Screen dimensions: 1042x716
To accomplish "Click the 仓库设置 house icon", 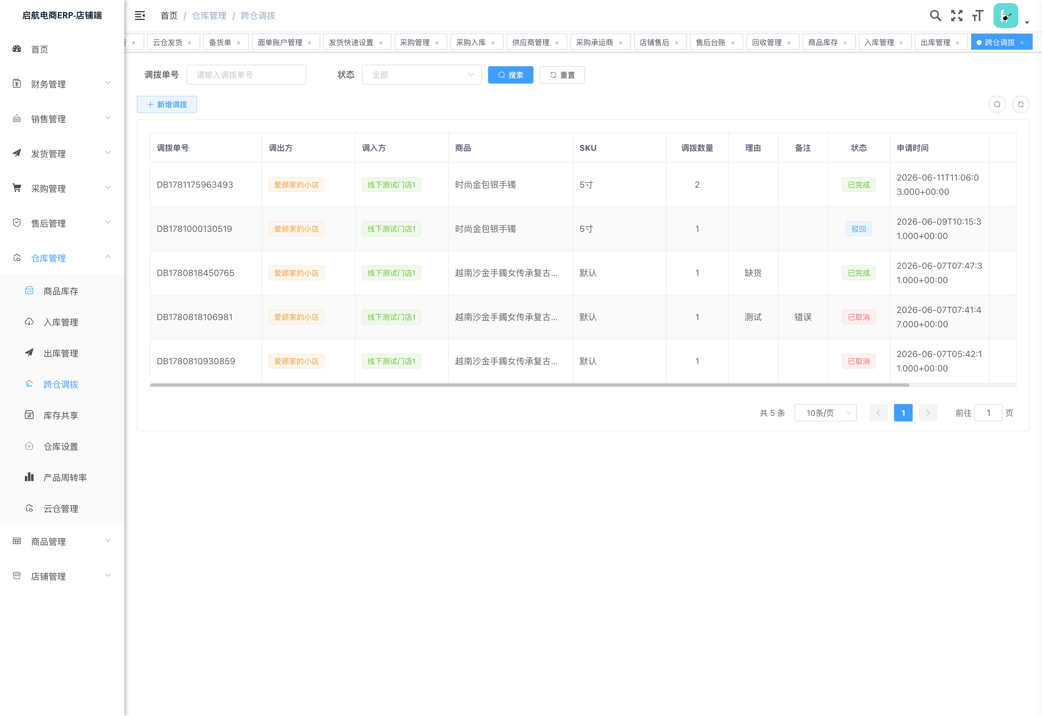I will tap(29, 446).
